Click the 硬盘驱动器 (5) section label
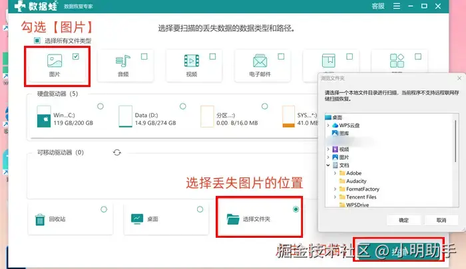466x269 pixels. tap(57, 94)
